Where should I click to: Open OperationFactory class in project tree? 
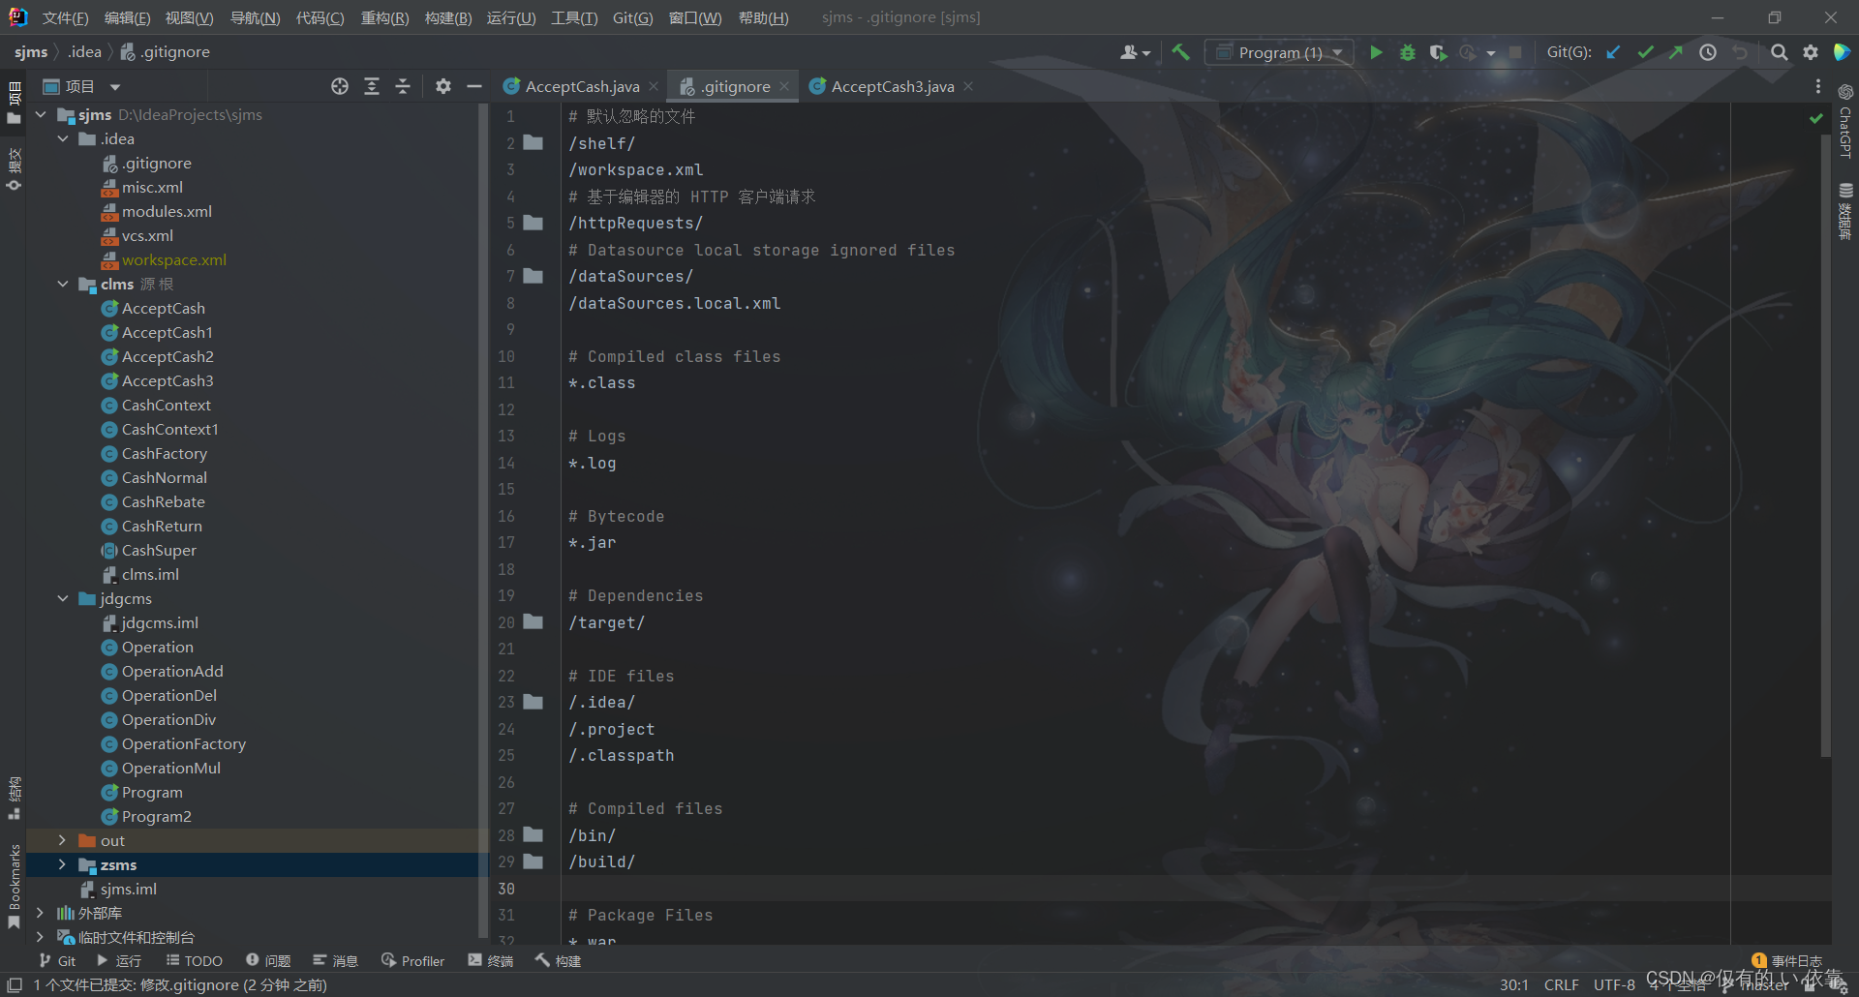[x=183, y=743]
